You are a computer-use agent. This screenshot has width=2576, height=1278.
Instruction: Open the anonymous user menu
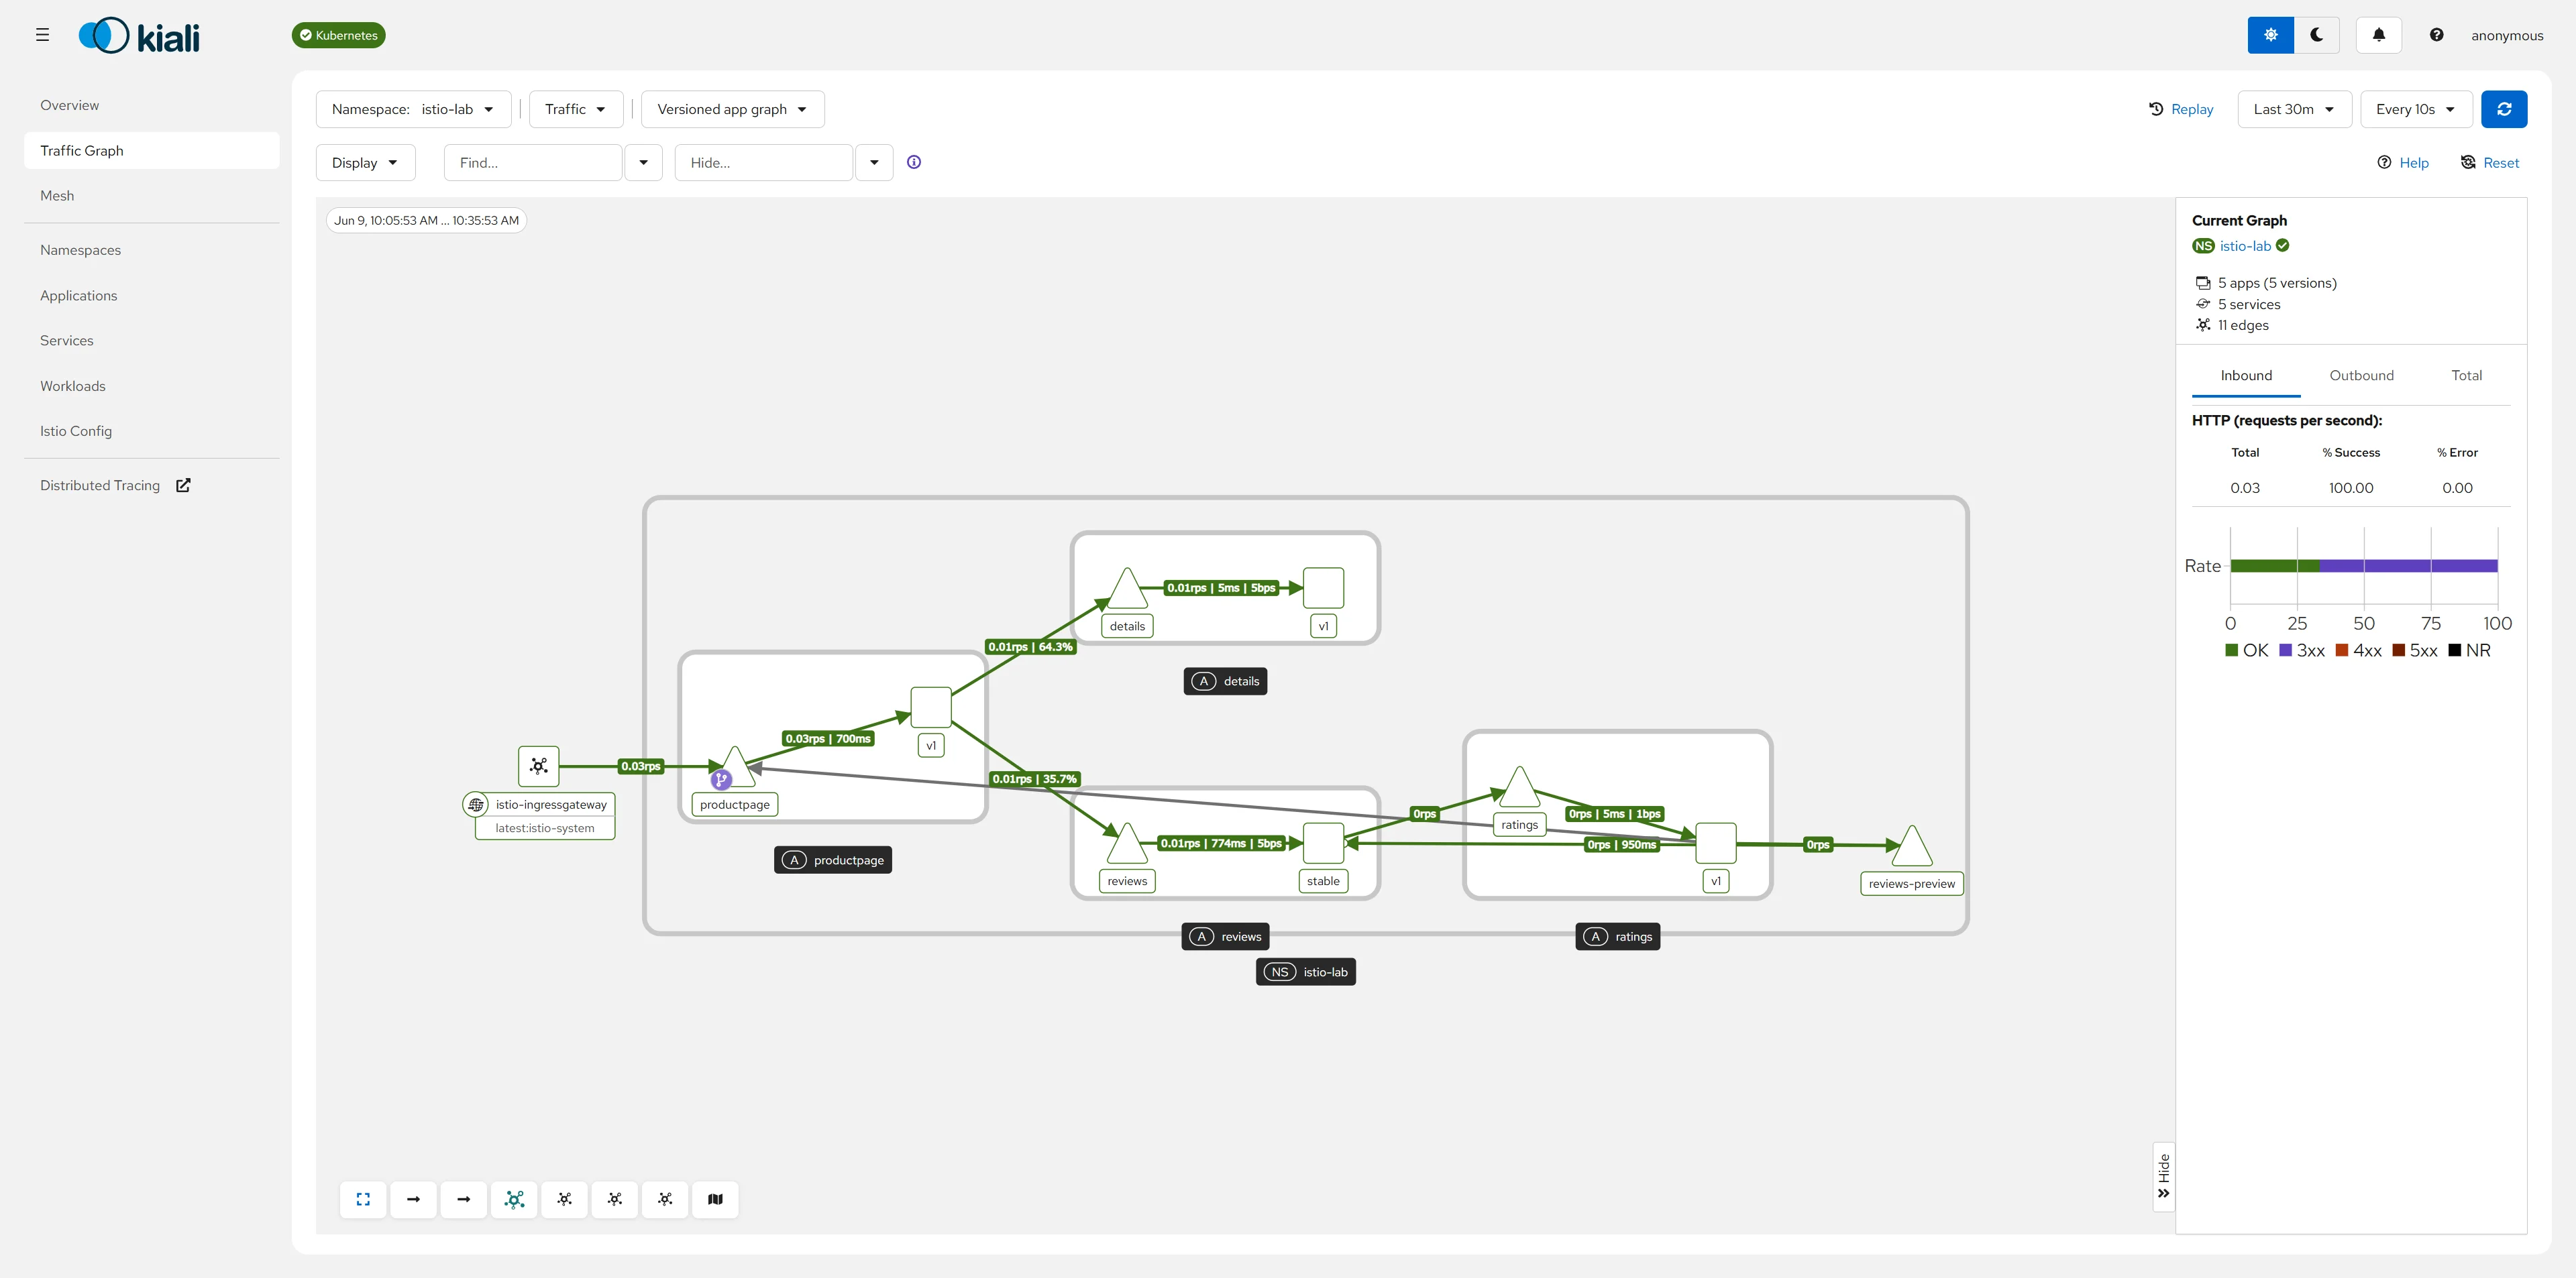(2506, 35)
